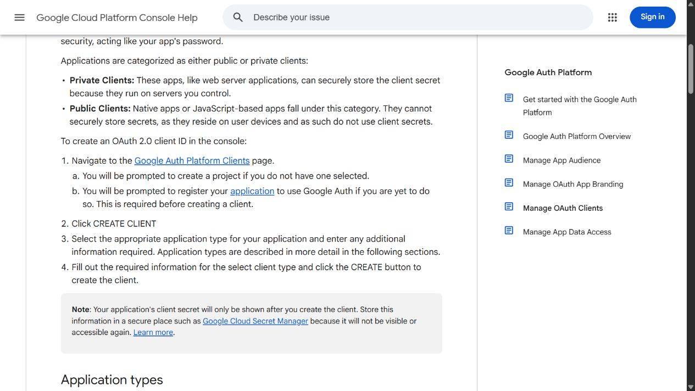Screen dimensions: 695x391
Task: Open Google Cloud Platform Console Help home
Action: tap(116, 18)
